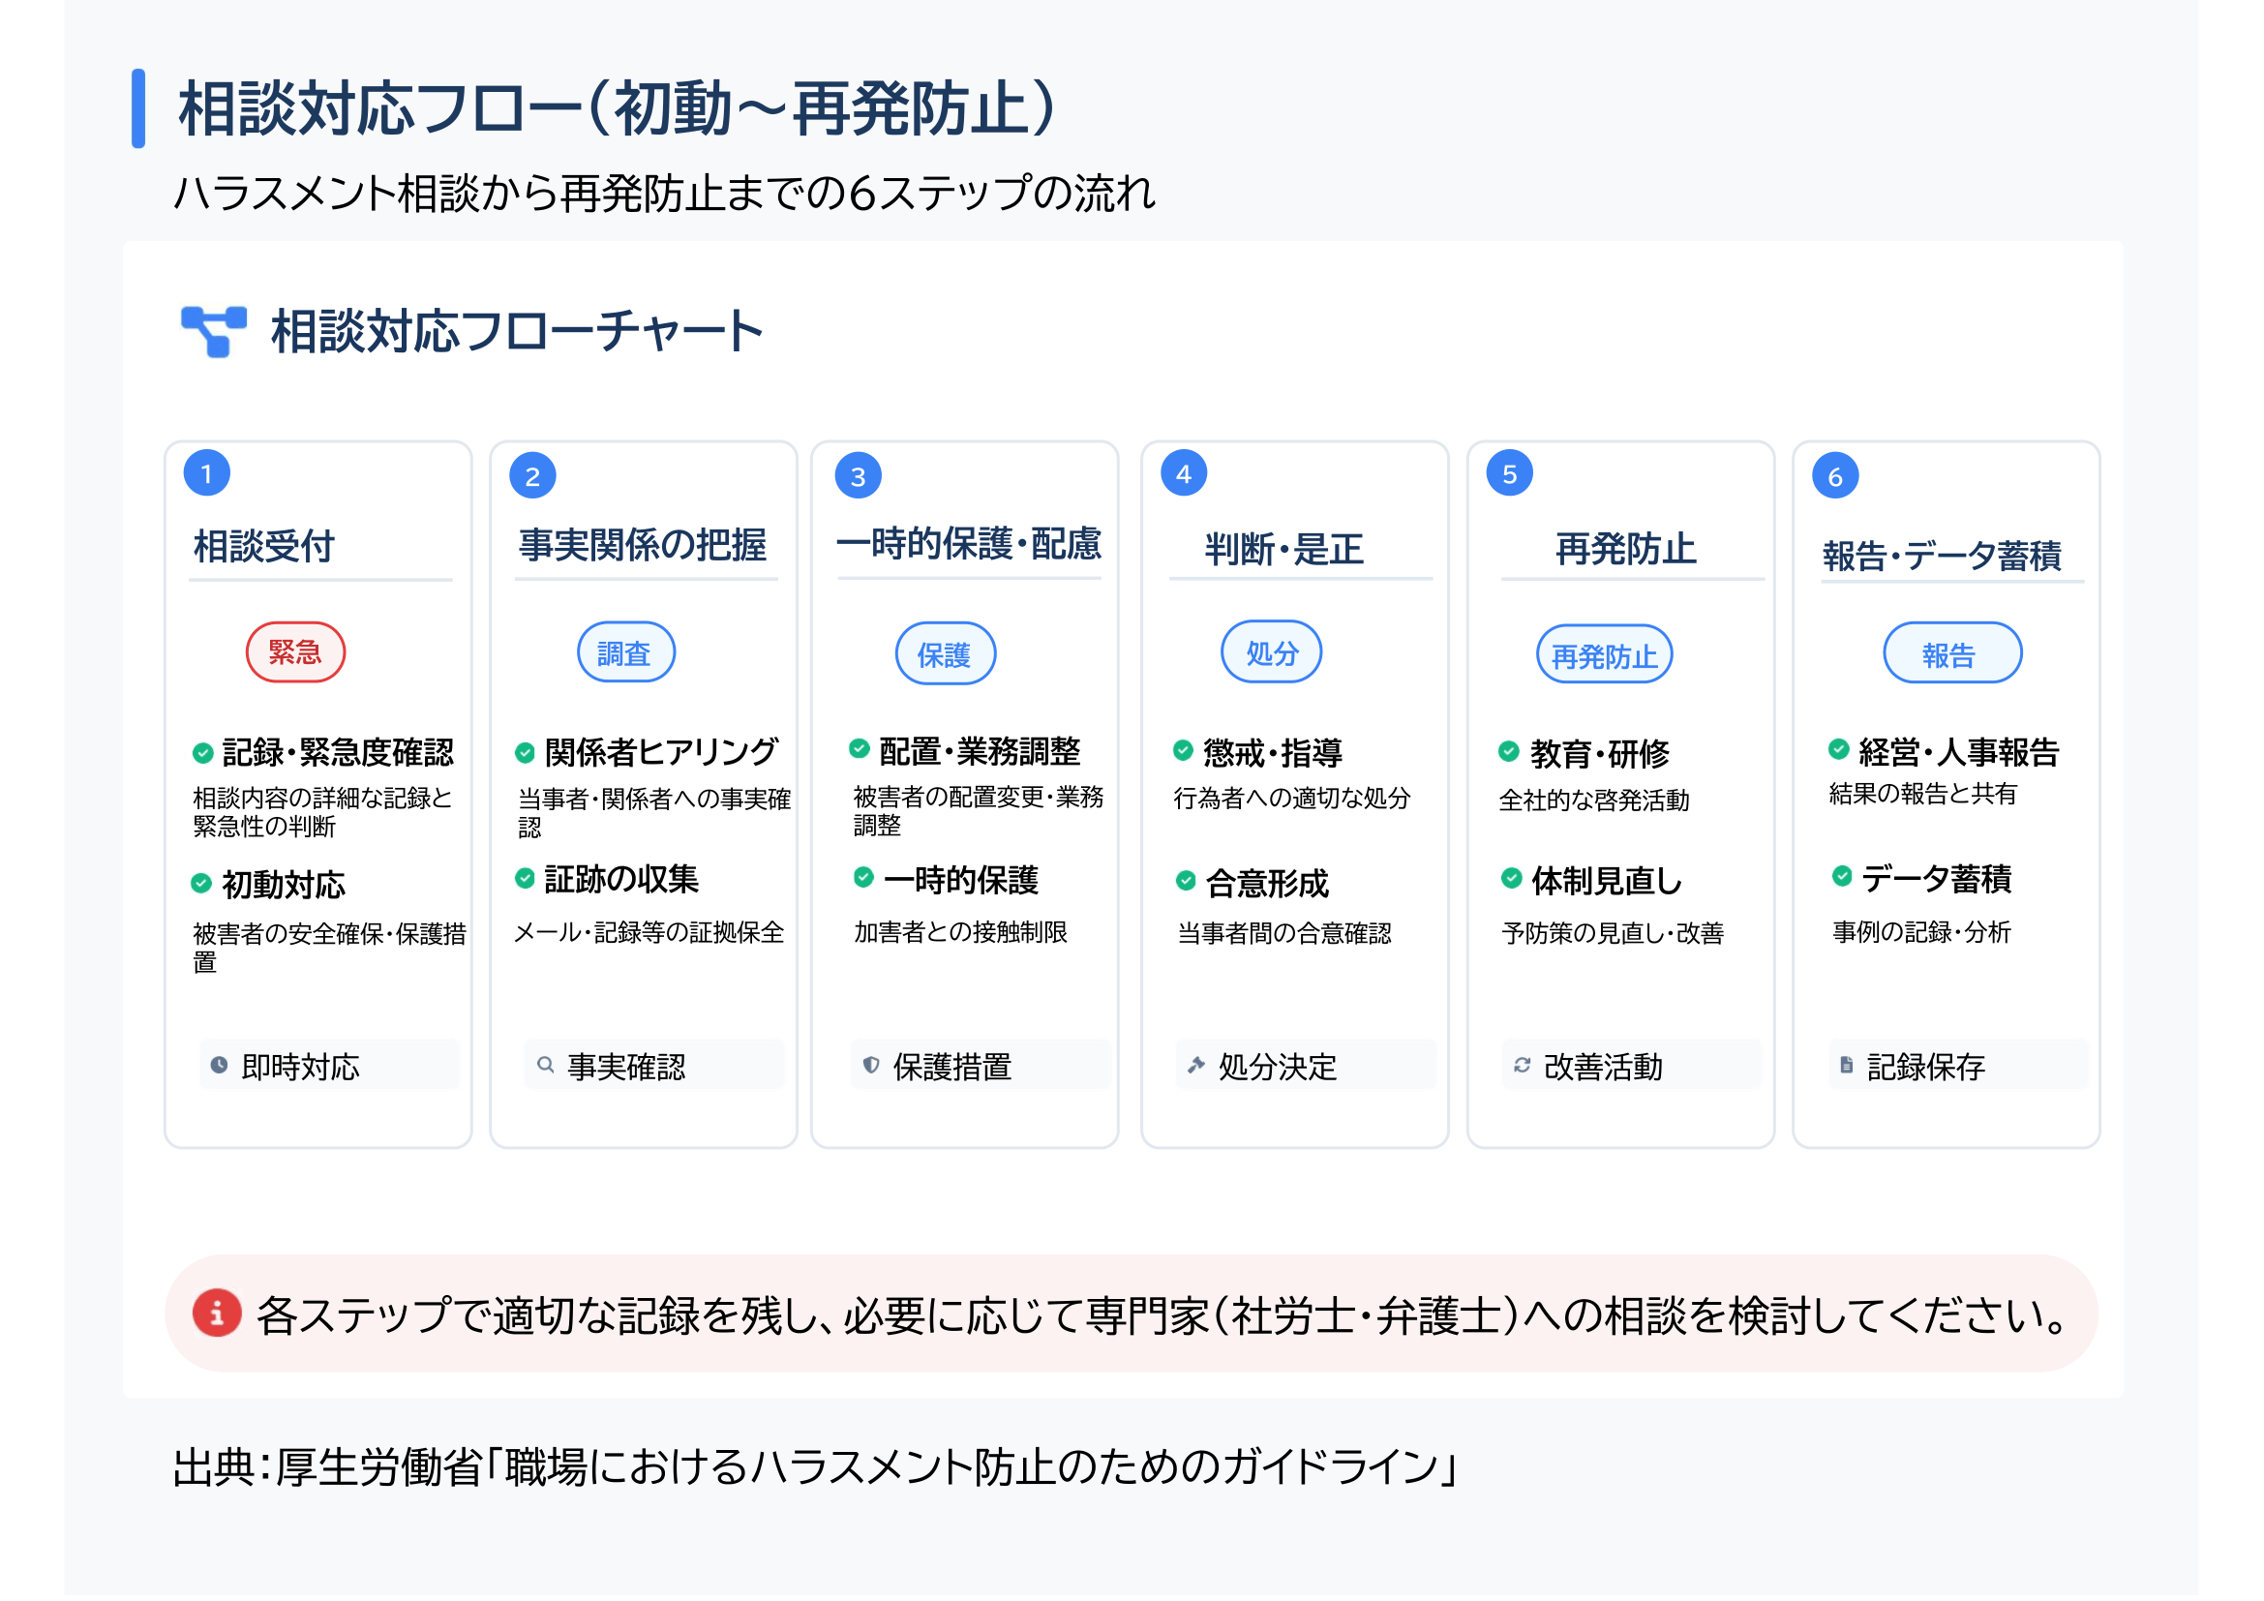Screen dimensions: 2264x1601
Task: Click green check beside データ蓄積
Action: coord(1843,876)
